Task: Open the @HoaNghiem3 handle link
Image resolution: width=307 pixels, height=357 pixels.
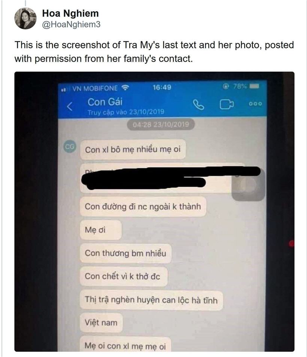Action: tap(72, 24)
